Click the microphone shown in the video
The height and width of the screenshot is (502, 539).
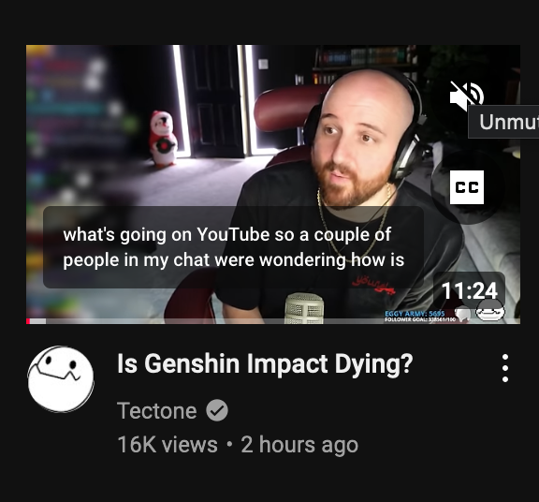pyautogui.click(x=304, y=308)
